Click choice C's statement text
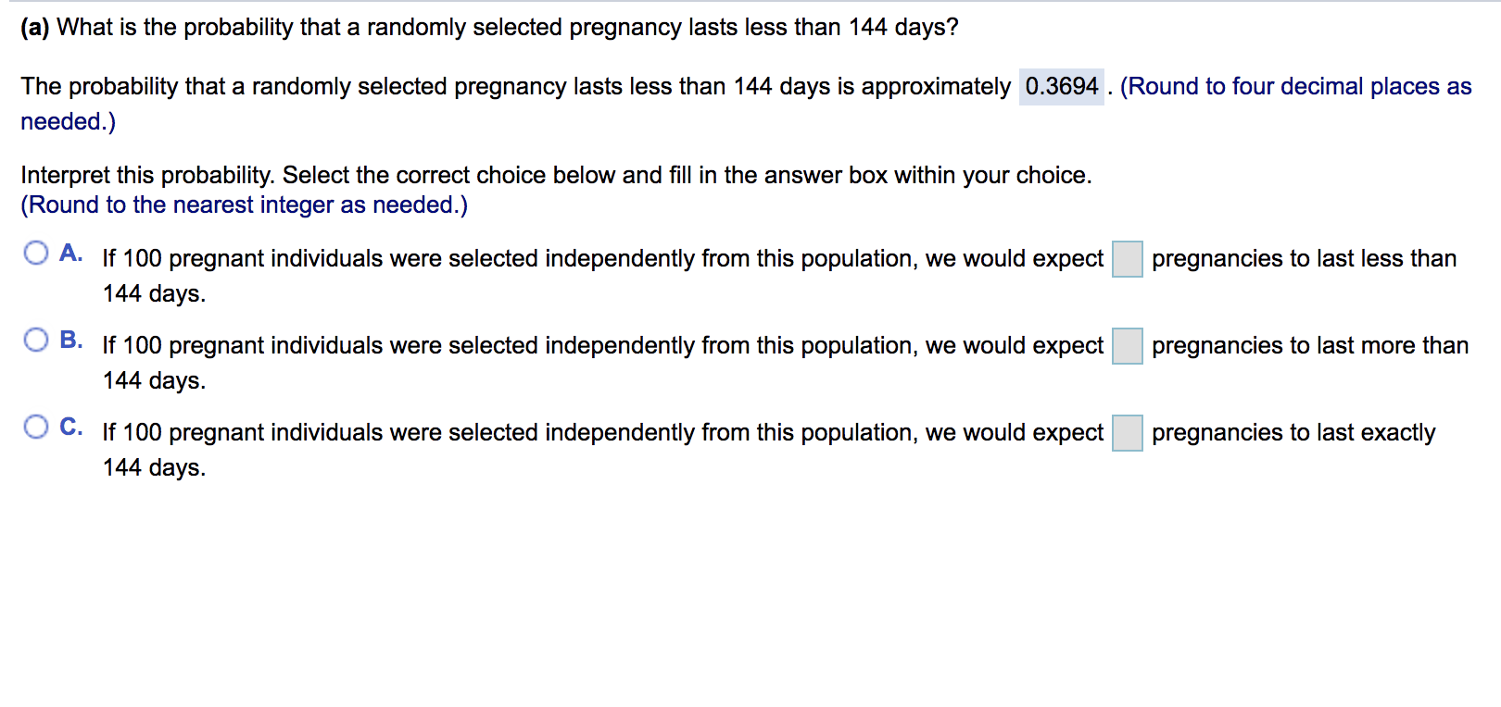The width and height of the screenshot is (1501, 707). (x=602, y=433)
